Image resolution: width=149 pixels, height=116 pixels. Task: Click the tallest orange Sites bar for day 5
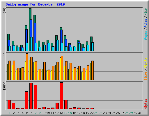click(27, 67)
